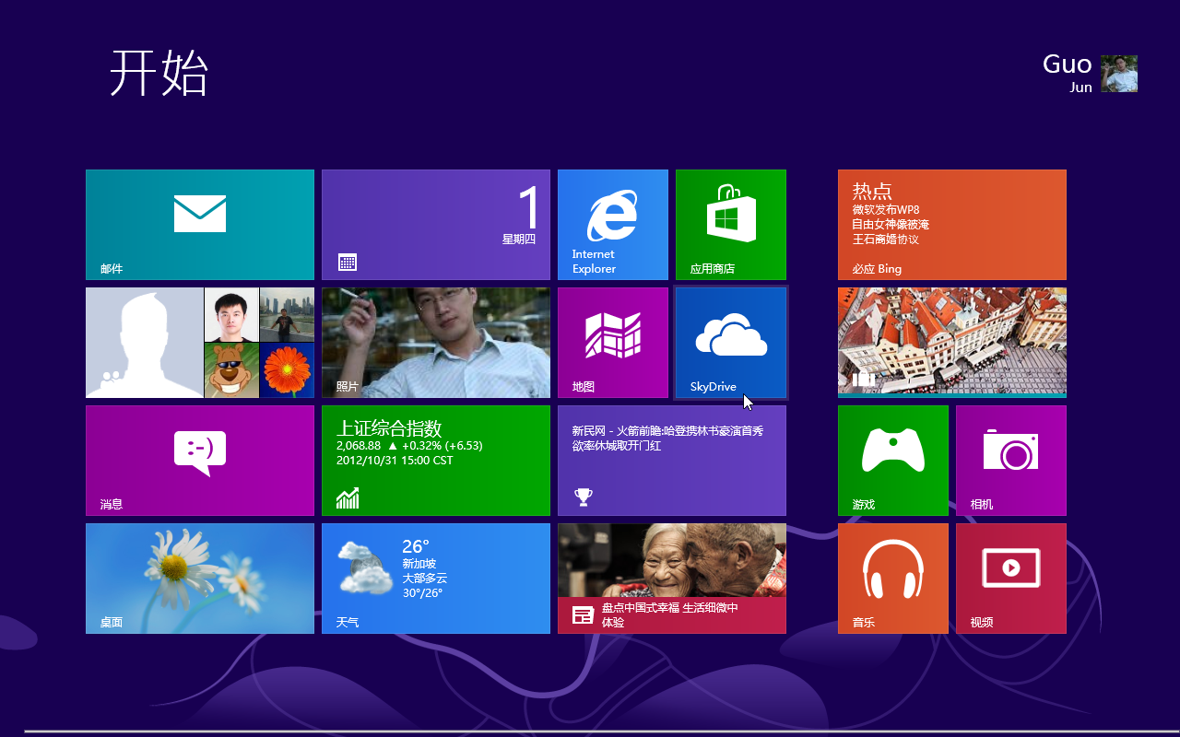The width and height of the screenshot is (1180, 737).
Task: Open the Desktop (桌面) daisy tile
Action: tap(200, 578)
